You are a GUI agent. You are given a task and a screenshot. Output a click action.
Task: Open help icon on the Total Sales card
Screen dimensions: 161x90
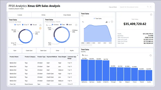pos(151,15)
